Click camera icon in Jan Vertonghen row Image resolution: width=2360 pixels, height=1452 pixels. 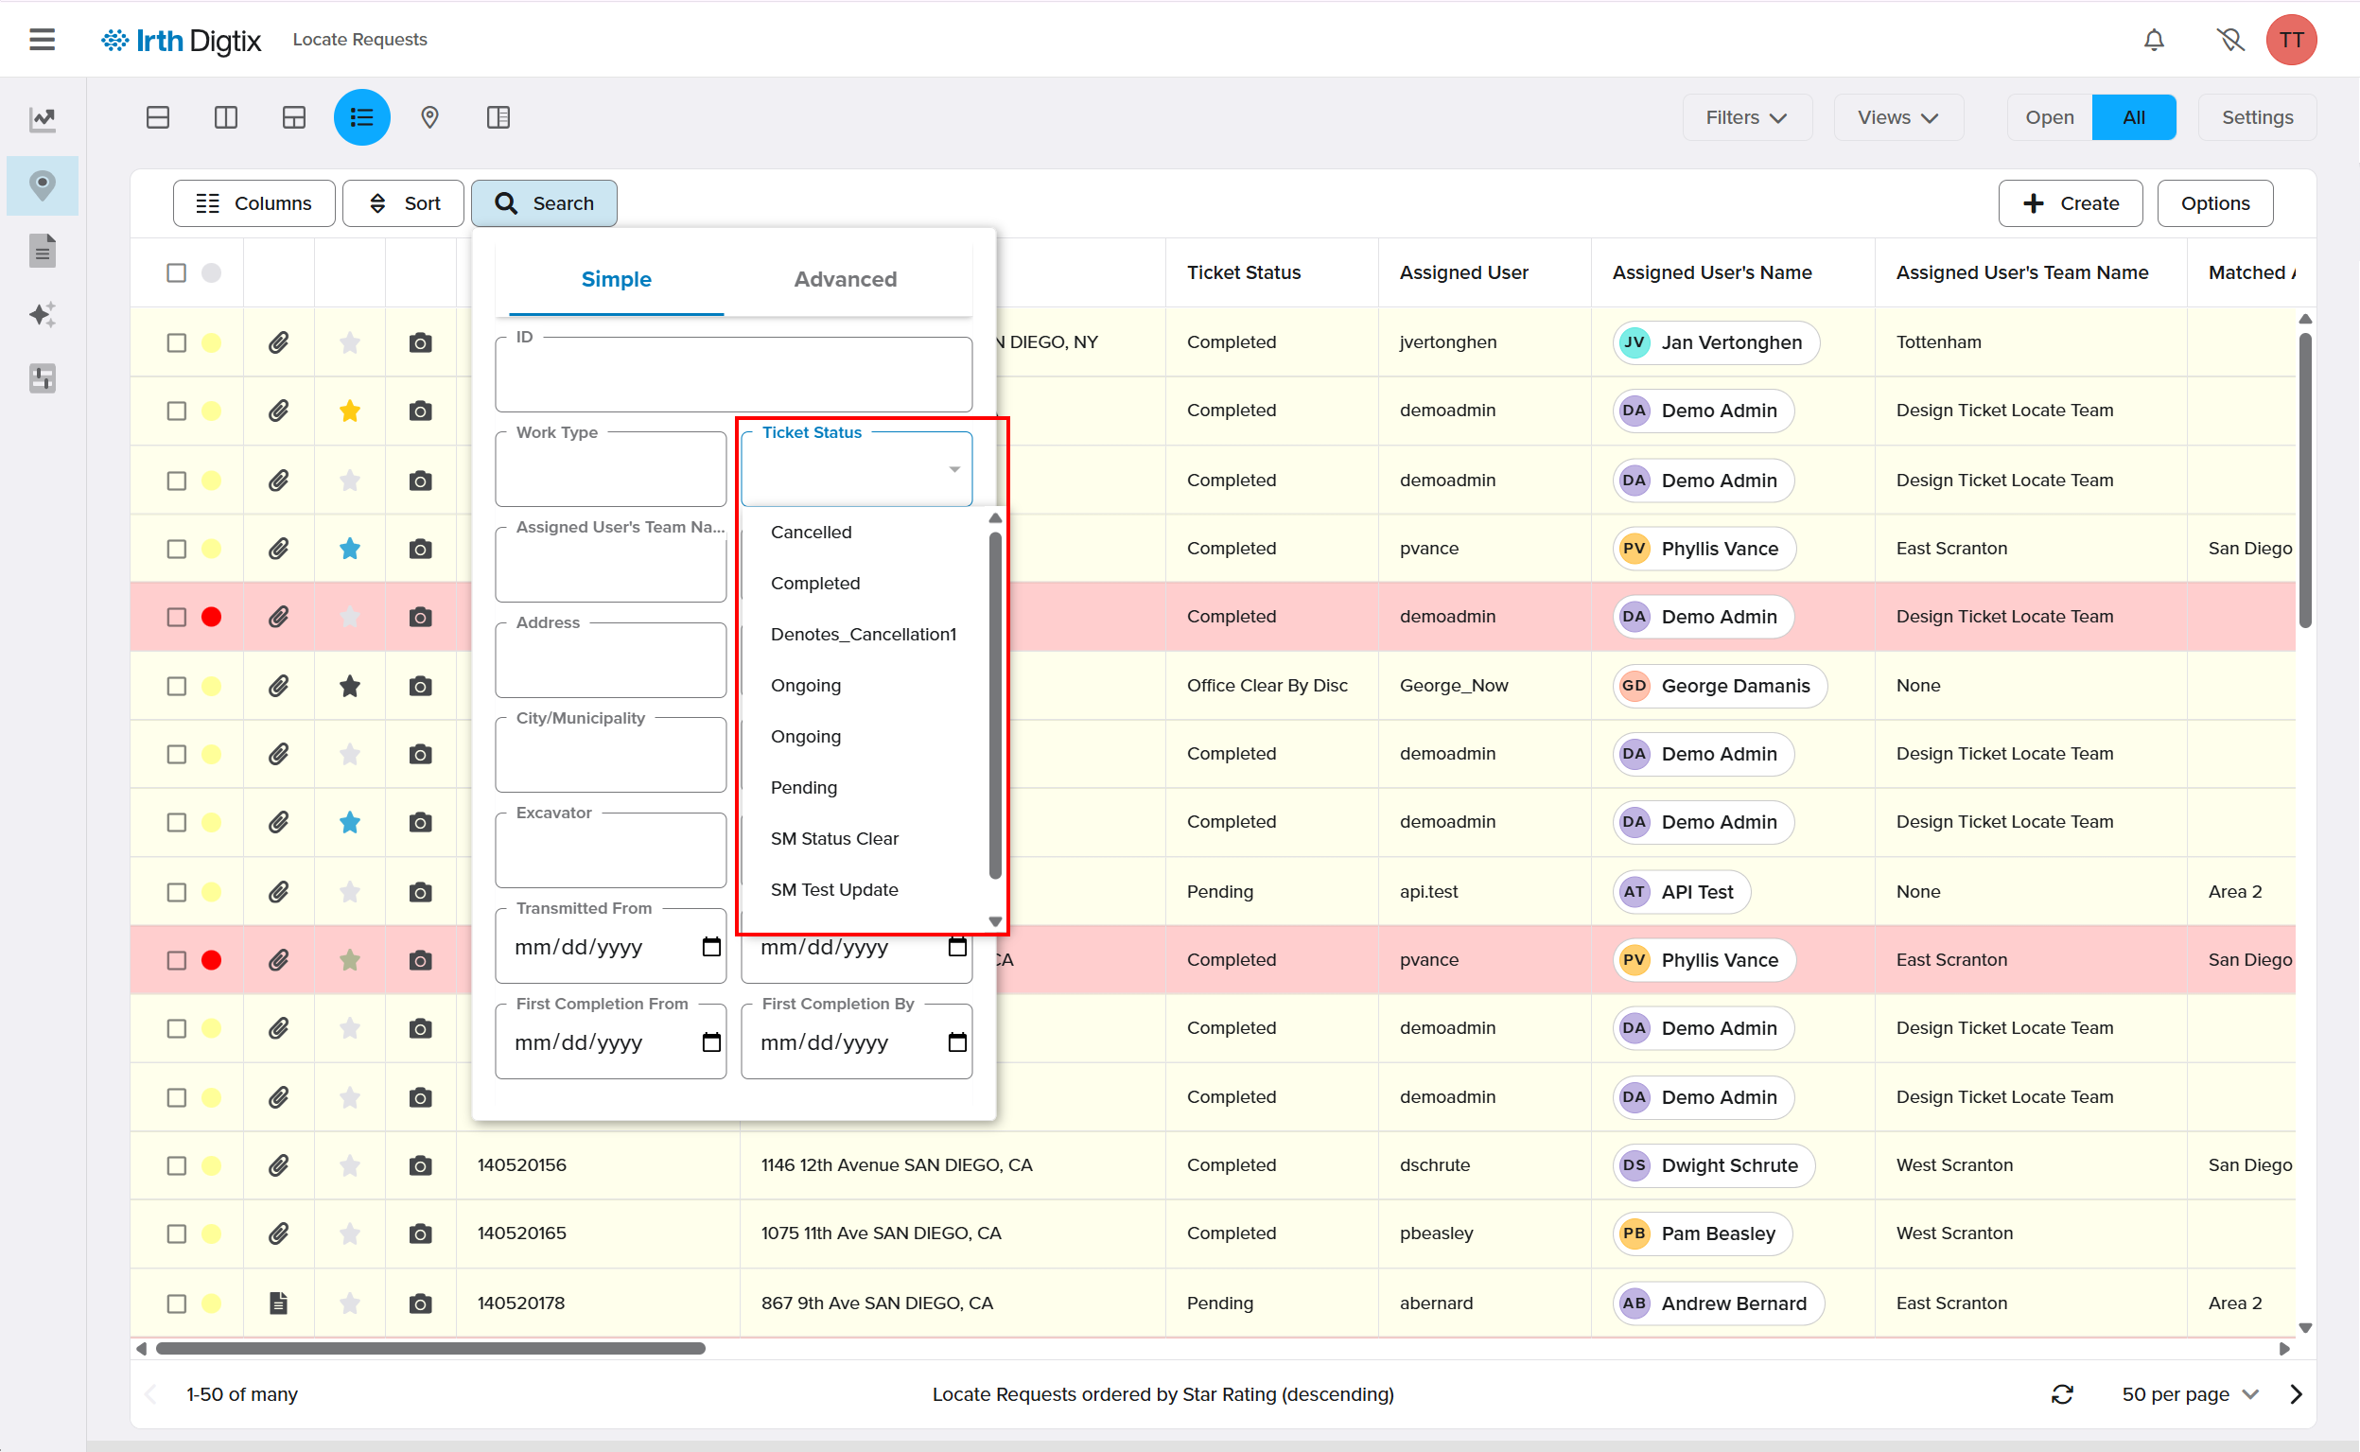pos(420,342)
